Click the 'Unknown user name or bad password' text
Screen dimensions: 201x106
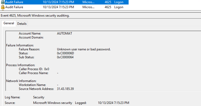[84, 49]
